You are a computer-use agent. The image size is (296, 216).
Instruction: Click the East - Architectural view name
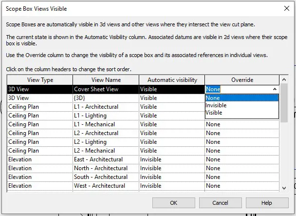pyautogui.click(x=98, y=159)
